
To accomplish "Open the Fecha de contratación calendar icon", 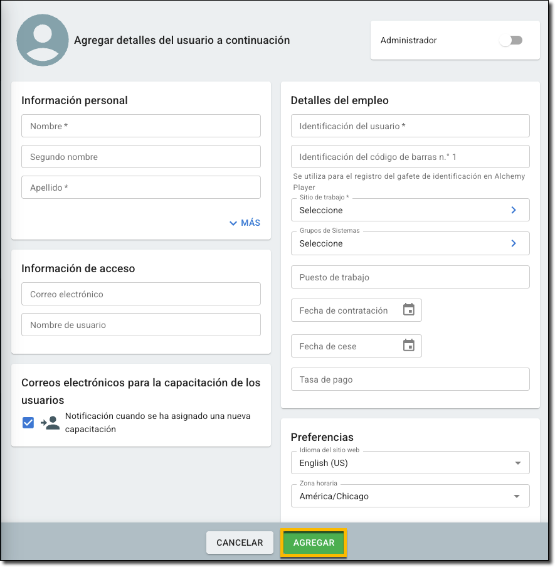I will [408, 310].
